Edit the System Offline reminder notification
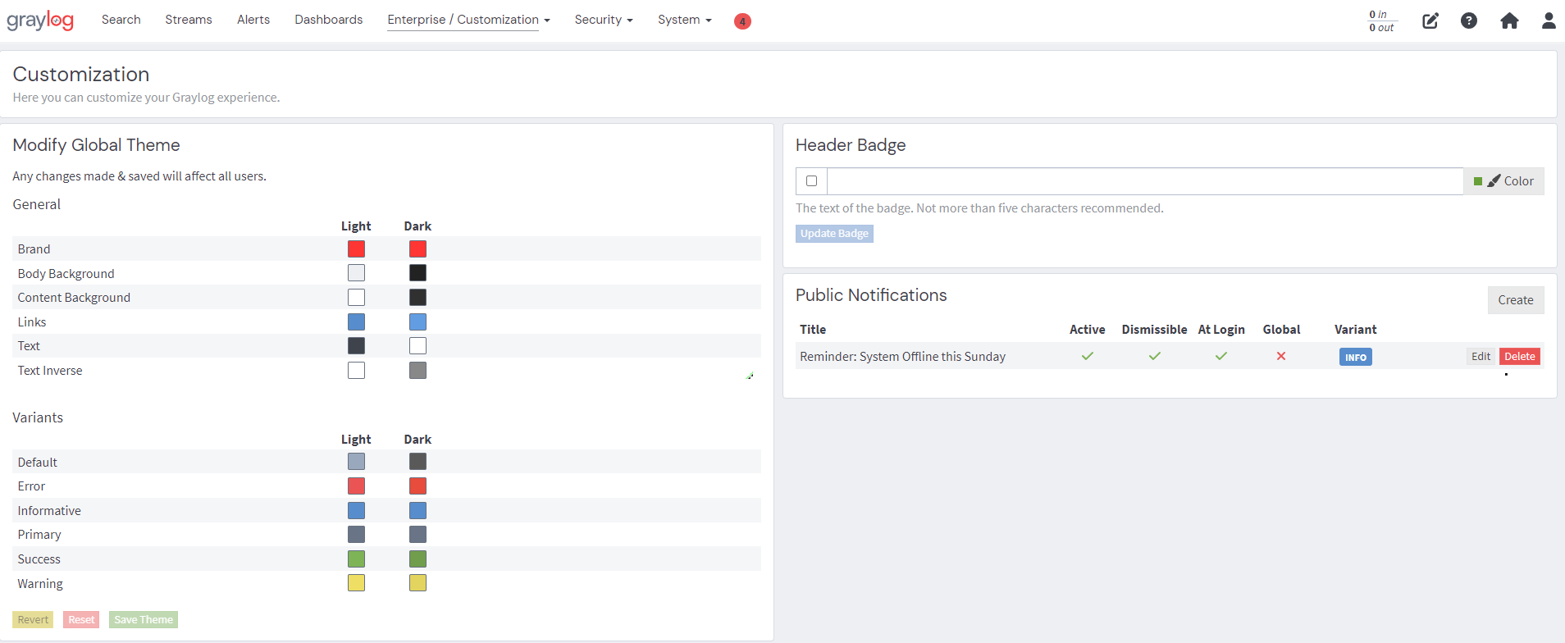Image resolution: width=1565 pixels, height=643 pixels. coord(1481,357)
